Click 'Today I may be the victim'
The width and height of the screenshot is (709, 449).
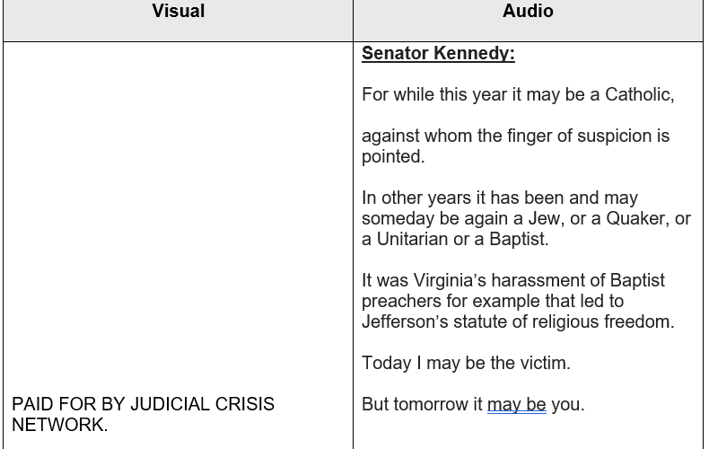pyautogui.click(x=466, y=363)
